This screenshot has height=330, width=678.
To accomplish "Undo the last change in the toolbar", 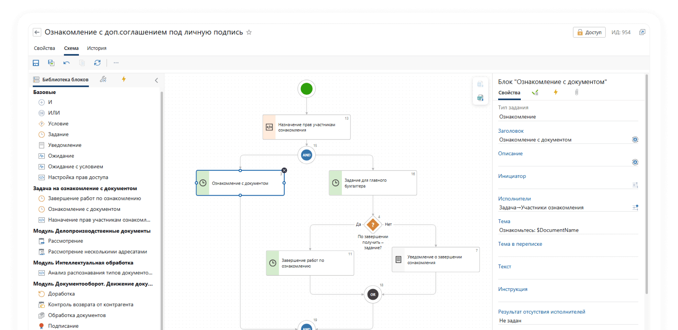I will pos(66,63).
